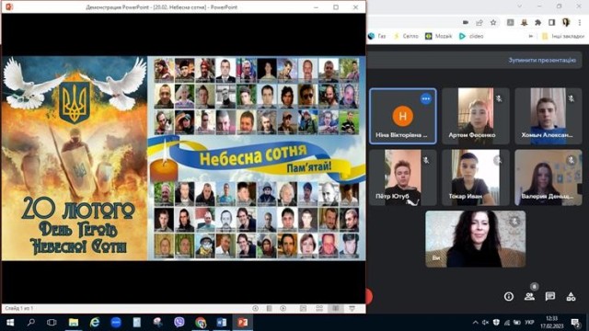Select Артем Фесенко's video tile

476,116
